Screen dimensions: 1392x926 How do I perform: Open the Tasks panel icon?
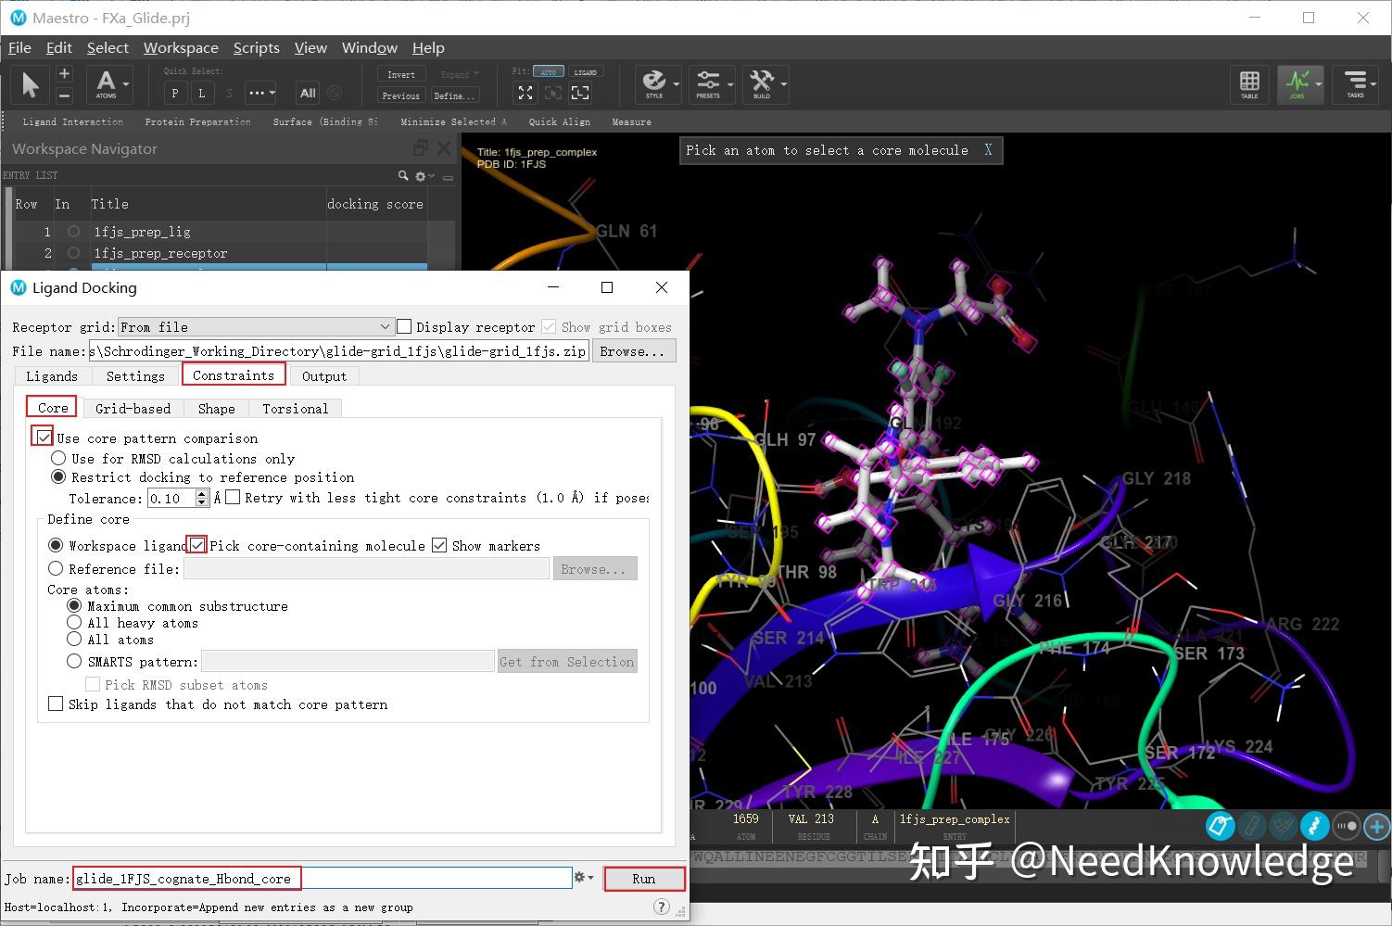(x=1356, y=84)
